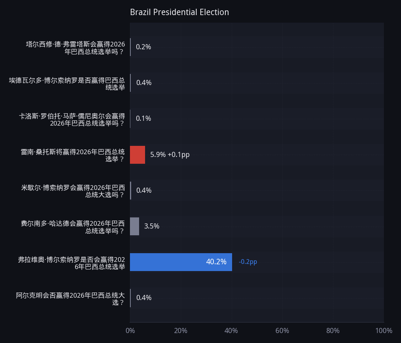Click the gray 3.5% bar
The width and height of the screenshot is (401, 343).
tap(134, 227)
